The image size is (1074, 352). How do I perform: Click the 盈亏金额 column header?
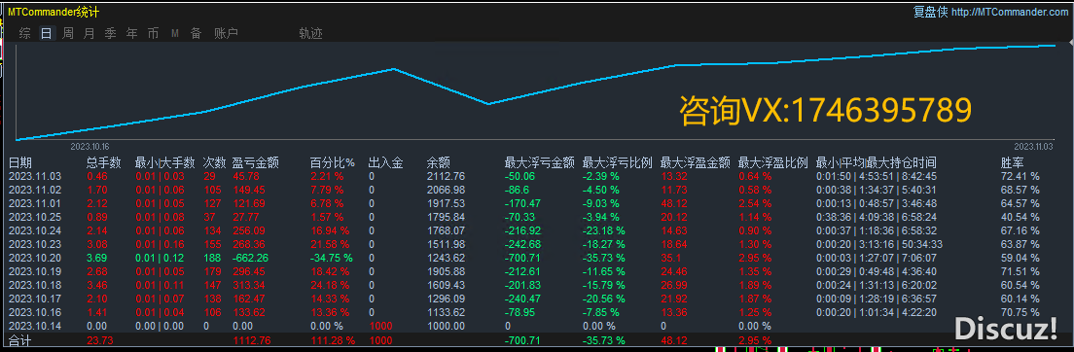coord(256,163)
